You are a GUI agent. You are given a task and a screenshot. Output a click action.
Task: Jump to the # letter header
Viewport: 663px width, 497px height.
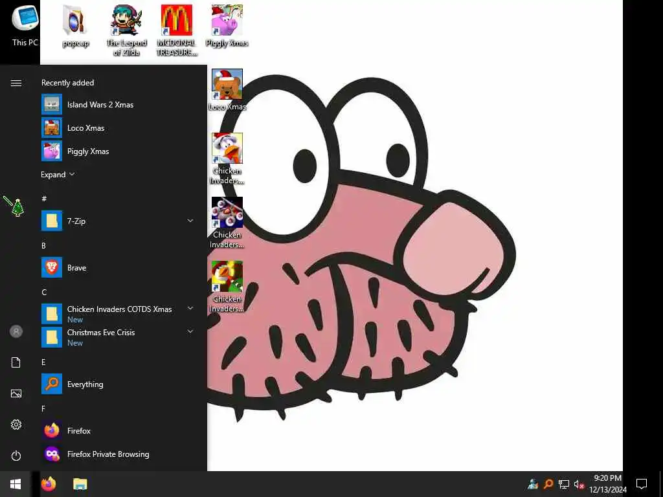[x=44, y=198]
